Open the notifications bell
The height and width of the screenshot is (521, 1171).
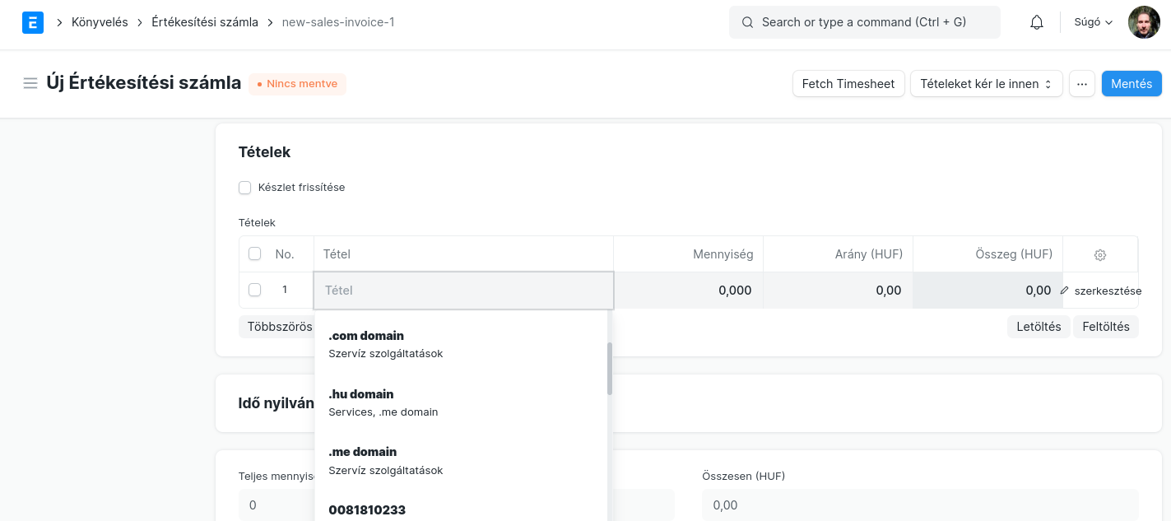tap(1037, 22)
